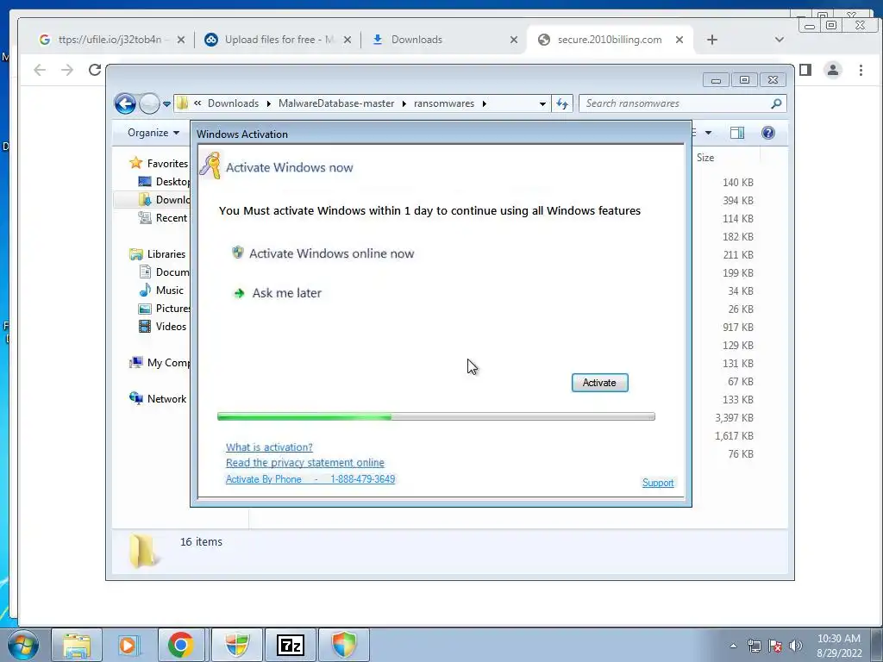The height and width of the screenshot is (662, 883).
Task: Close the Downloads browser tab
Action: (x=514, y=40)
